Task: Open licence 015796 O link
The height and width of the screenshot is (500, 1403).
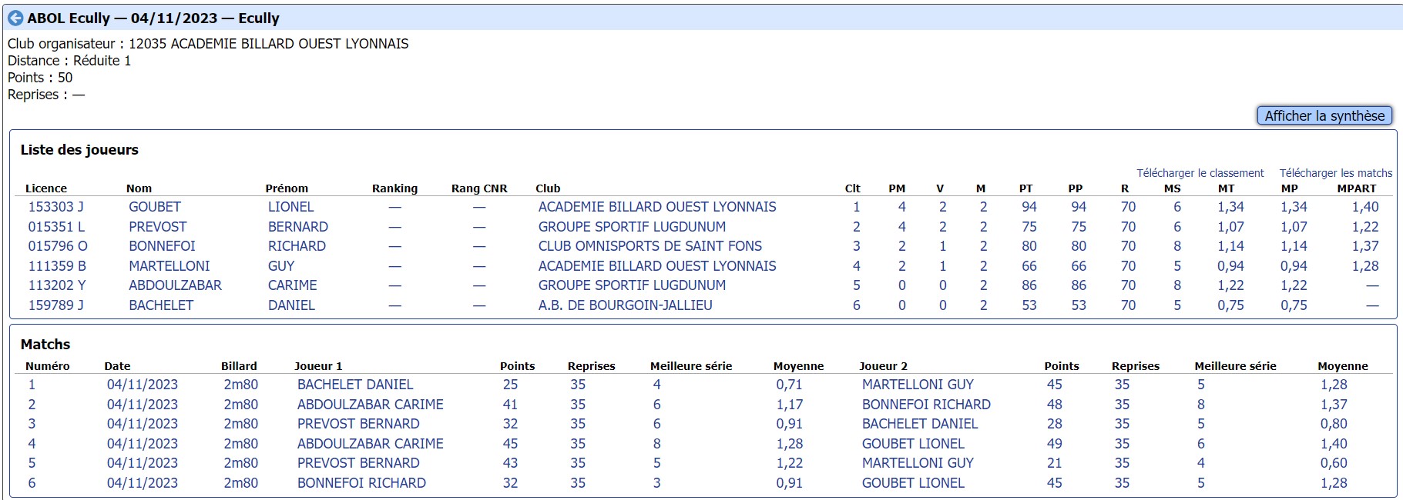Action: (58, 246)
